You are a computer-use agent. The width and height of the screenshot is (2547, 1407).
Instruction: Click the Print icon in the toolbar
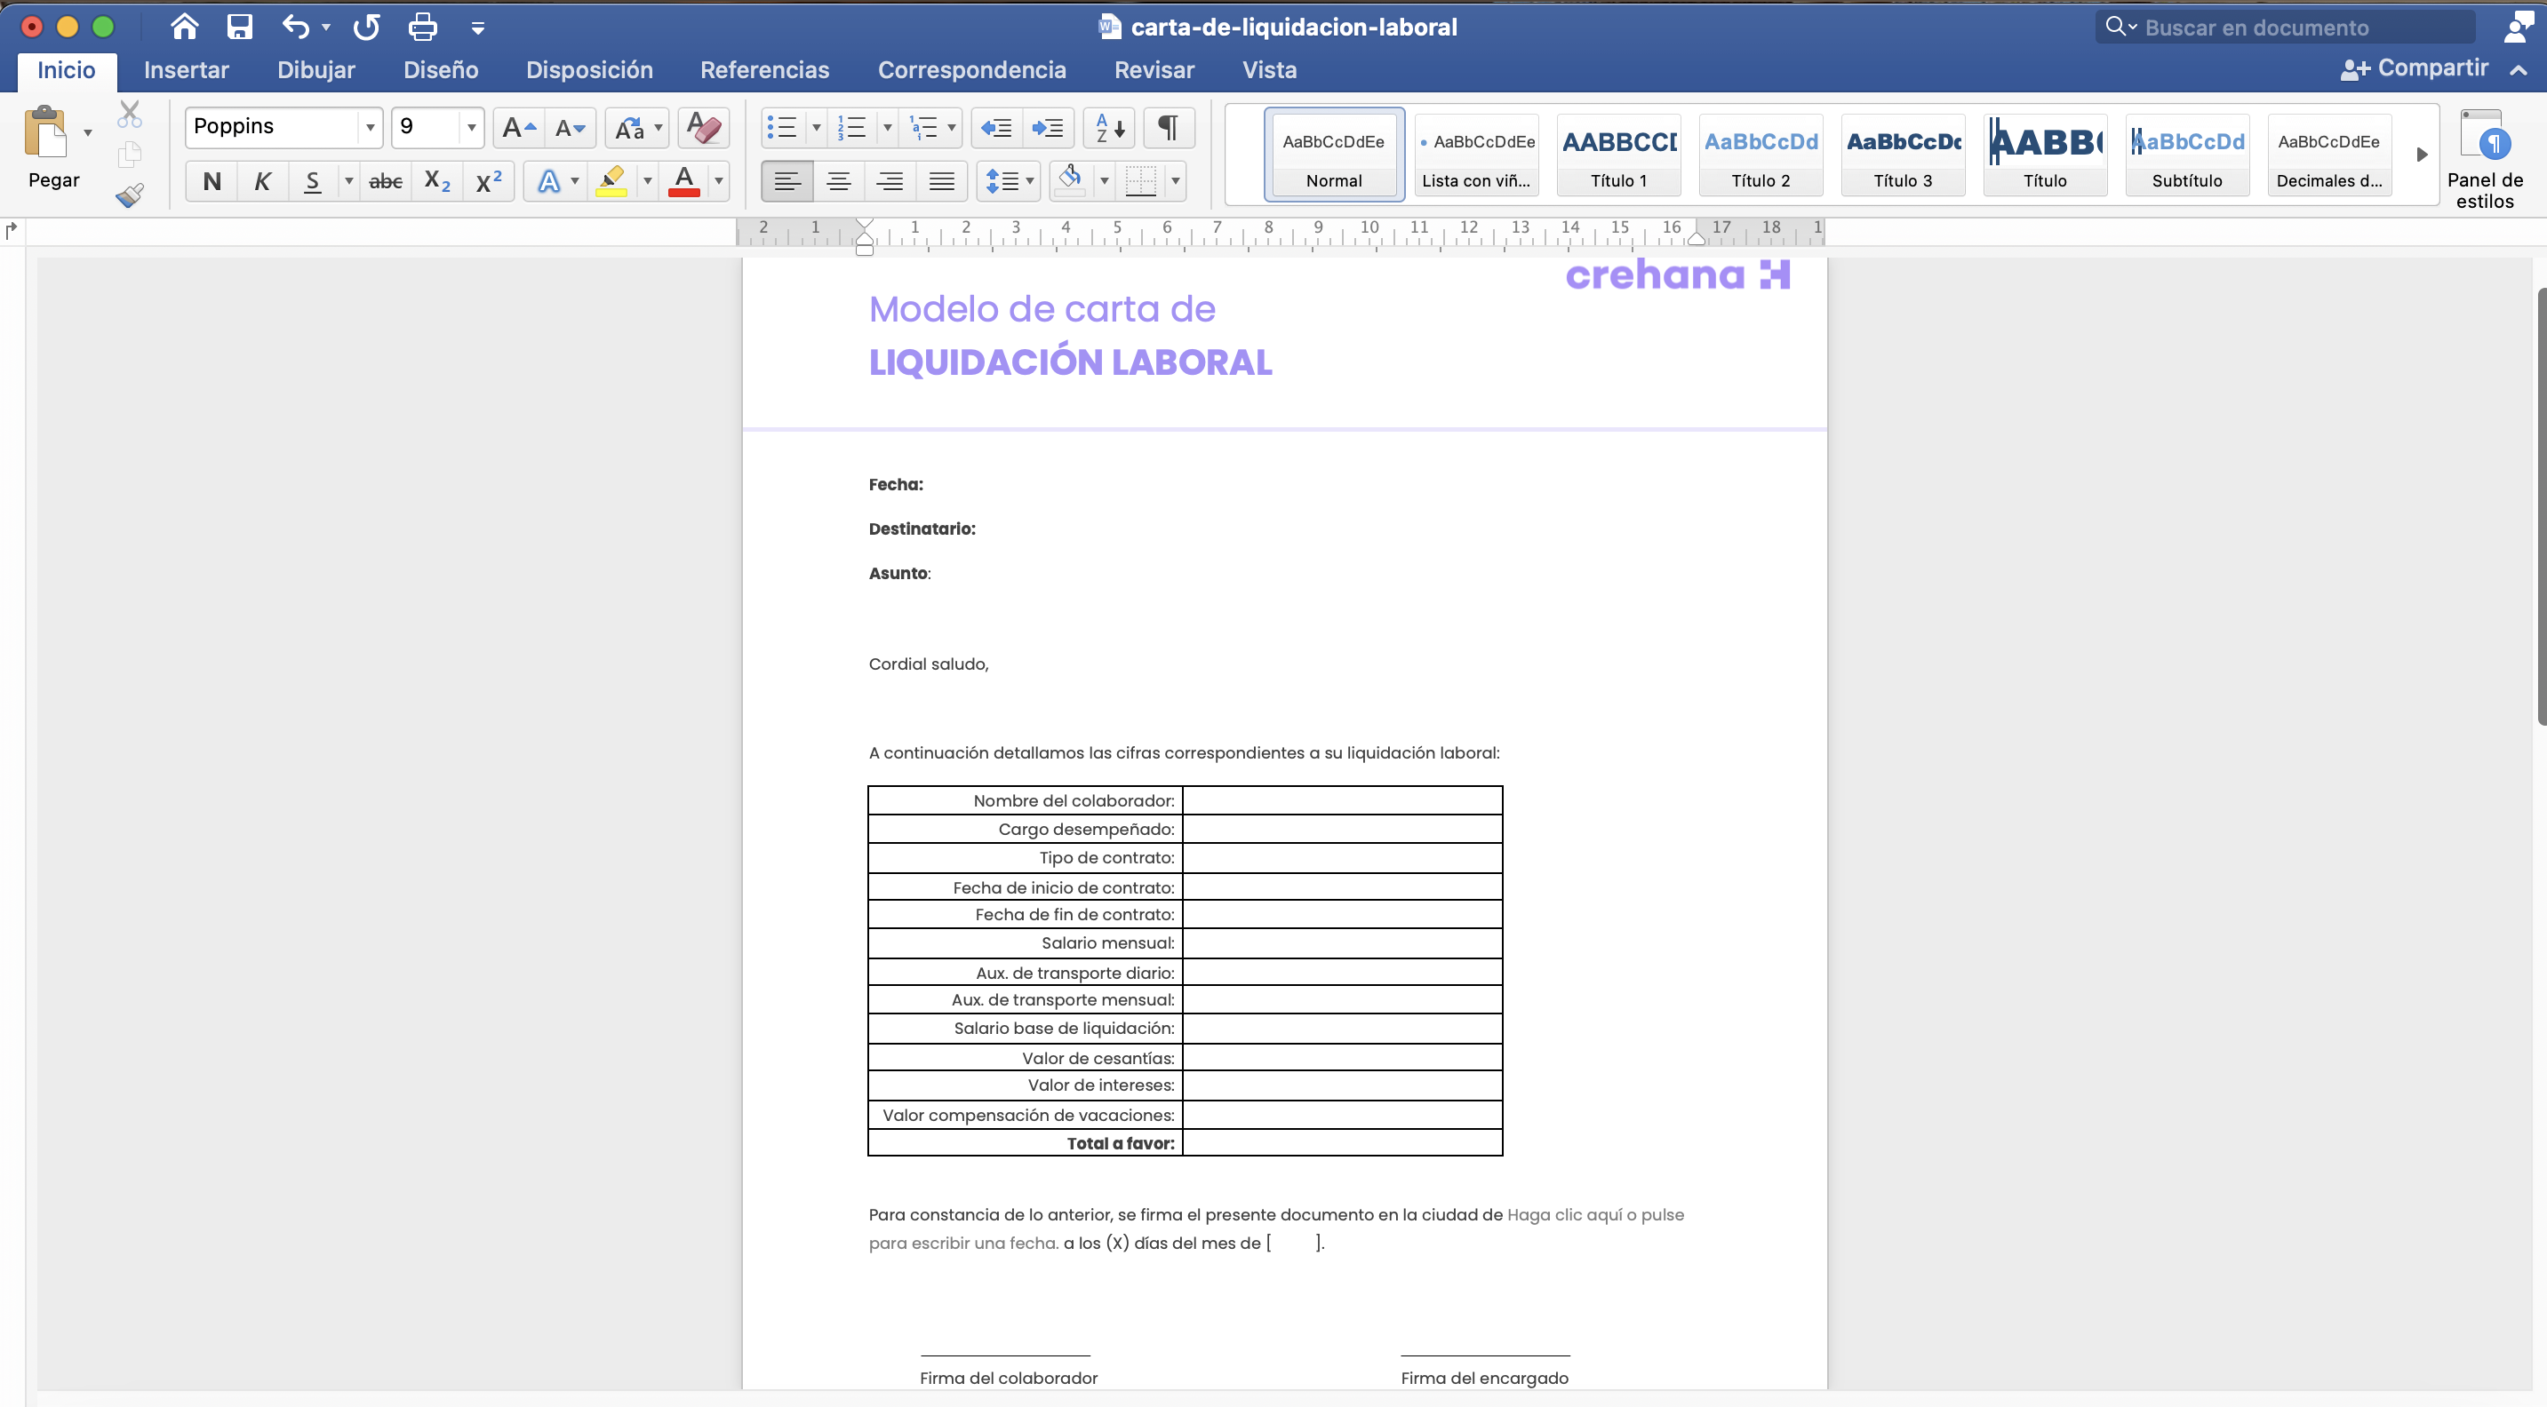(x=422, y=27)
